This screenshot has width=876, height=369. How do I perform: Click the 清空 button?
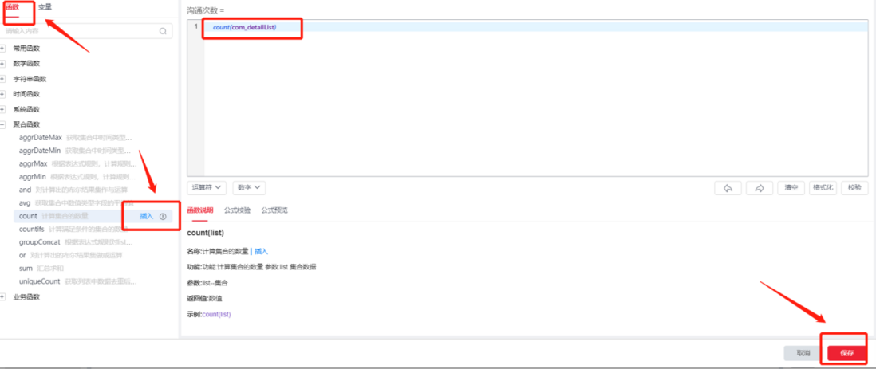[x=791, y=188]
